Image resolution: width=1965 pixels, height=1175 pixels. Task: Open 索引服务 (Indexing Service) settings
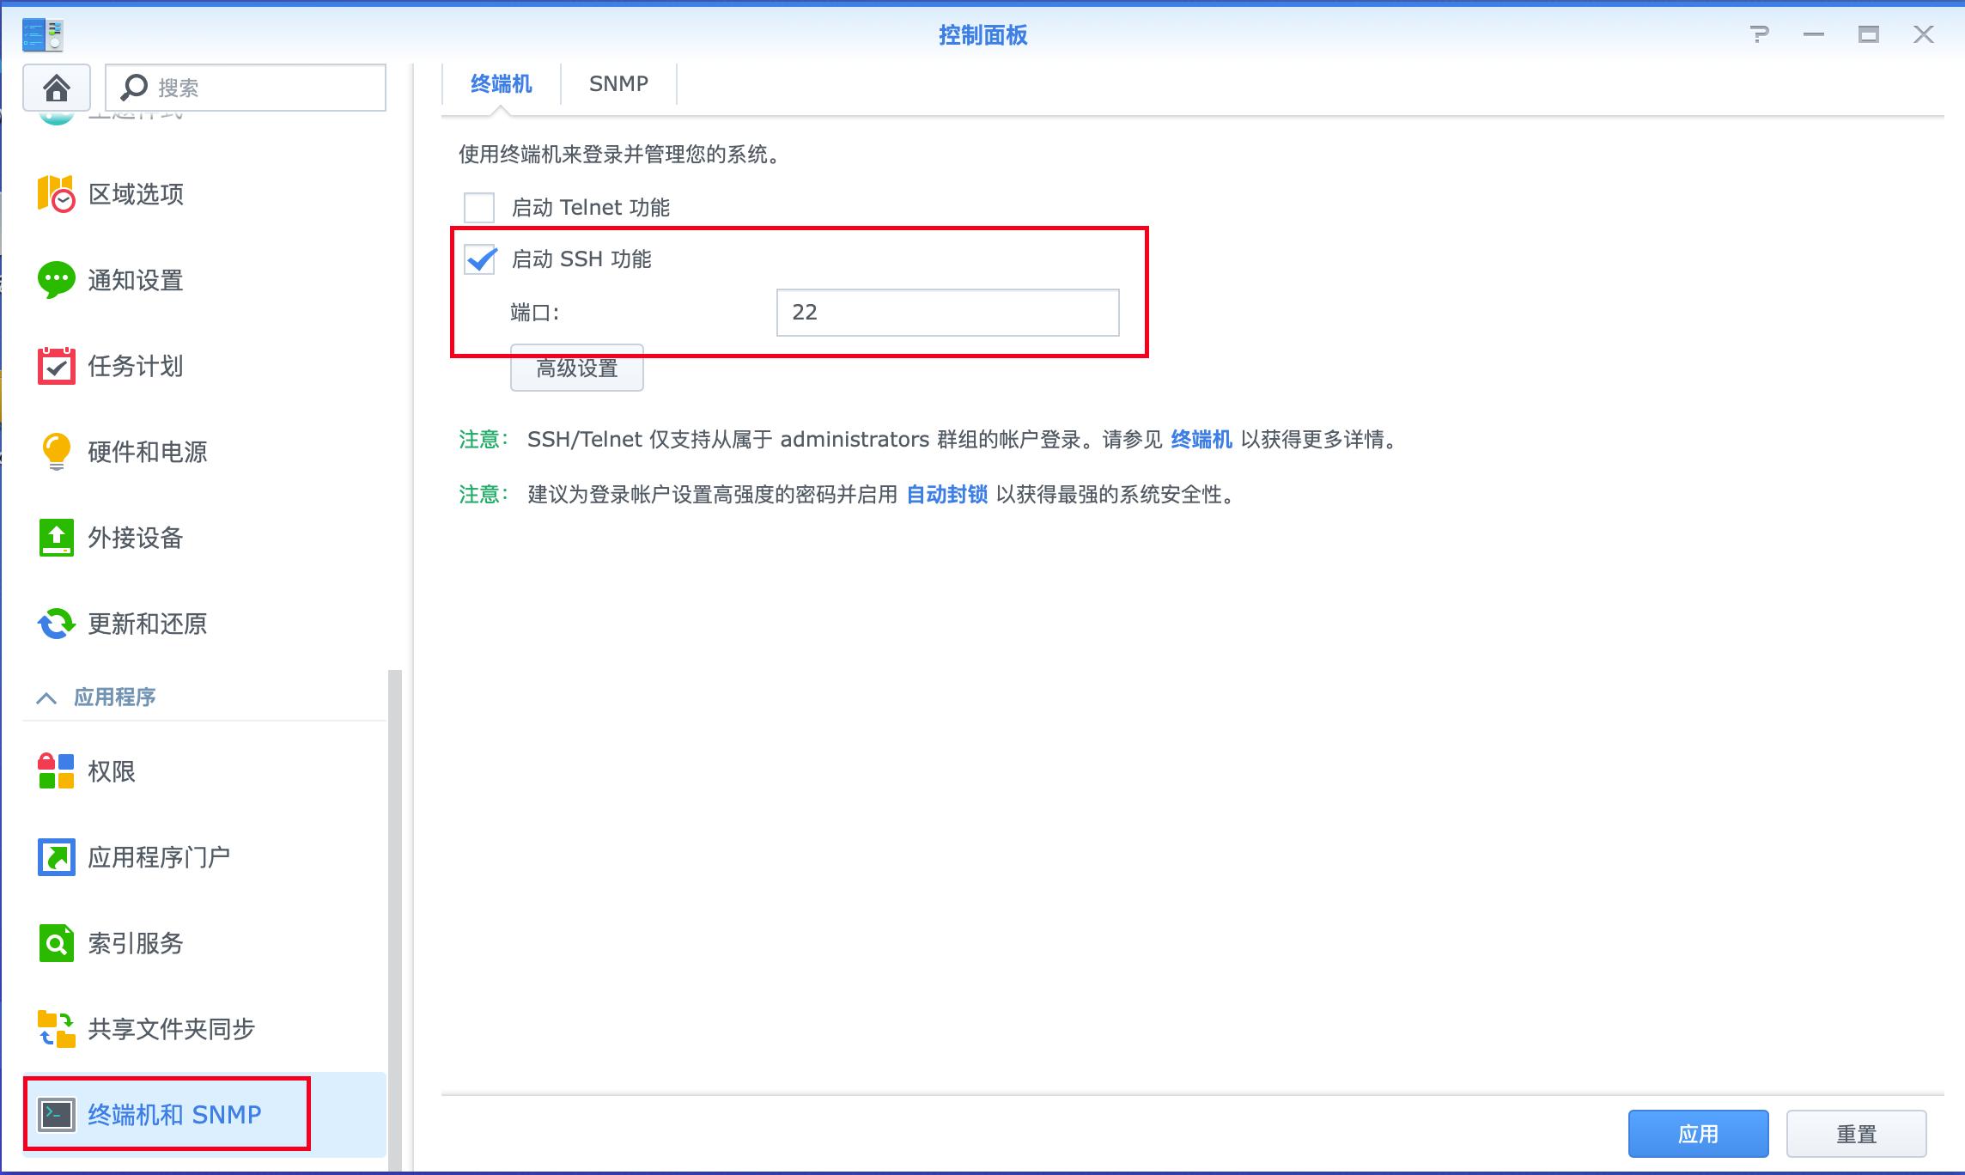[x=134, y=942]
